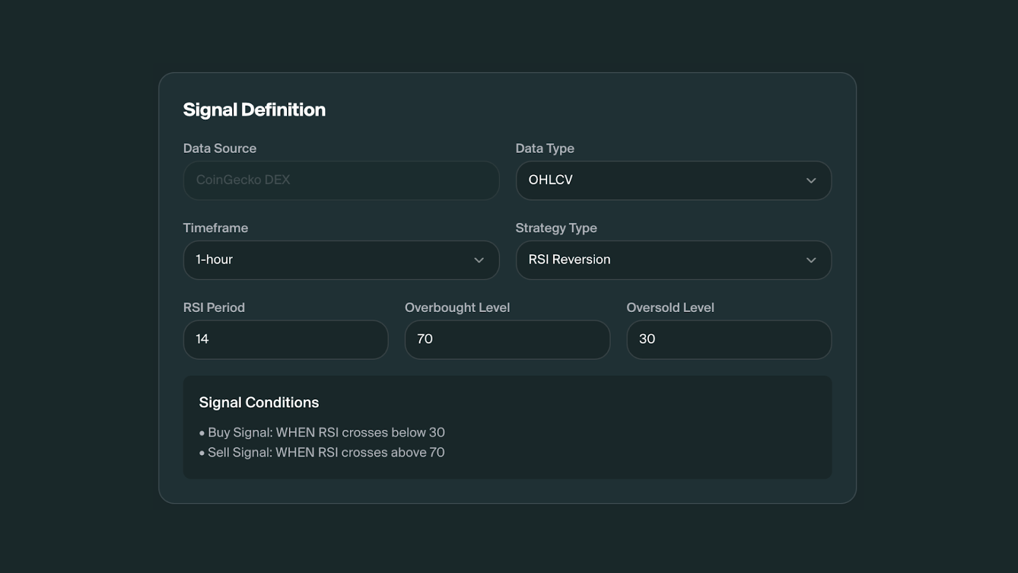Focus the Overbought Level field showing 70
Screen dimensions: 1018x573
click(507, 340)
